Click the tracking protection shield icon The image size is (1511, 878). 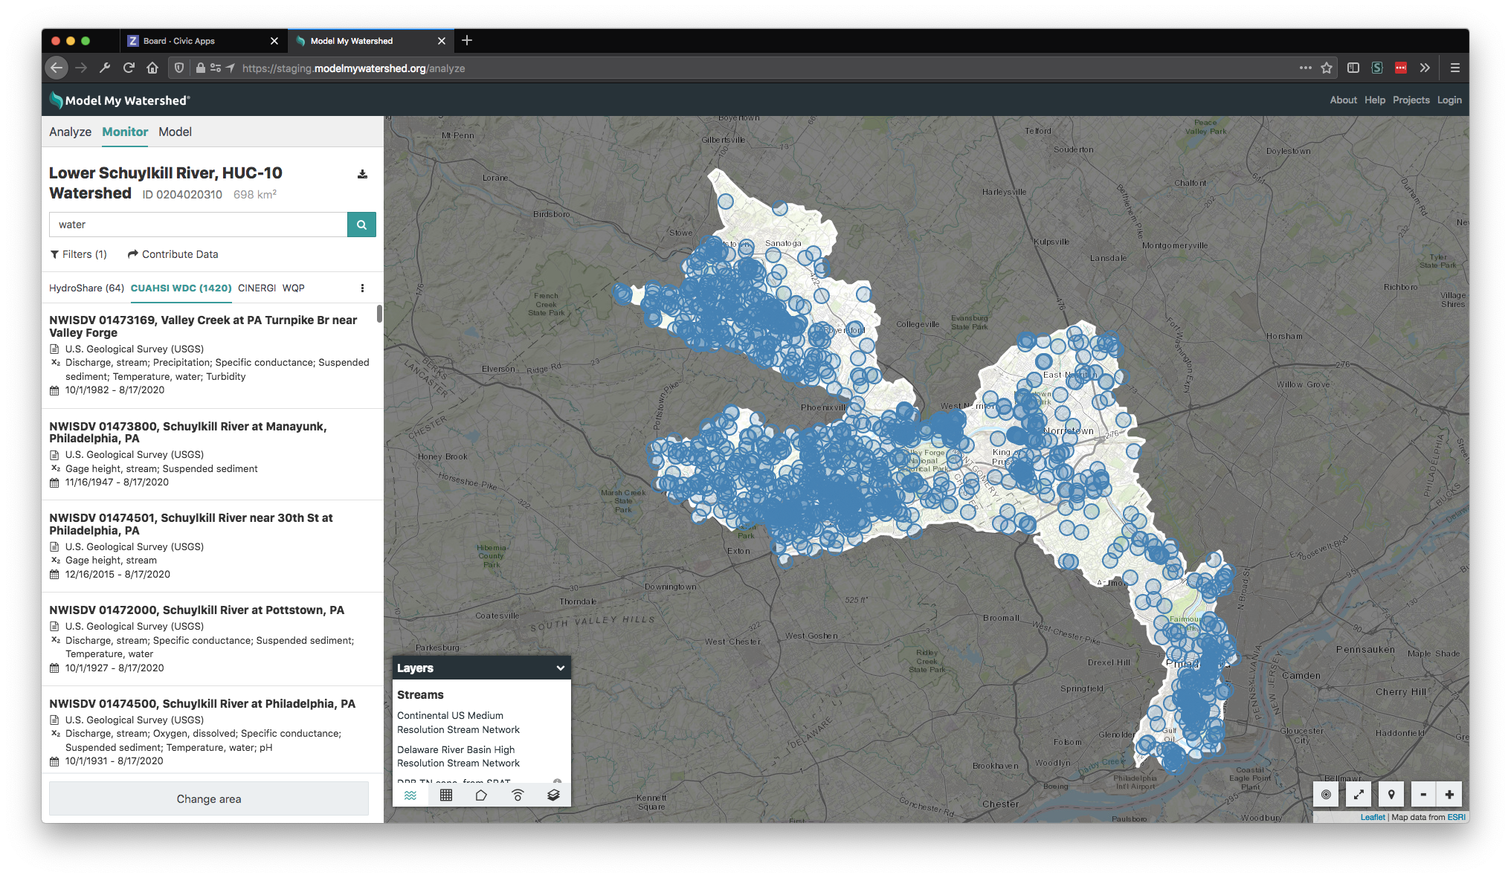[x=179, y=68]
